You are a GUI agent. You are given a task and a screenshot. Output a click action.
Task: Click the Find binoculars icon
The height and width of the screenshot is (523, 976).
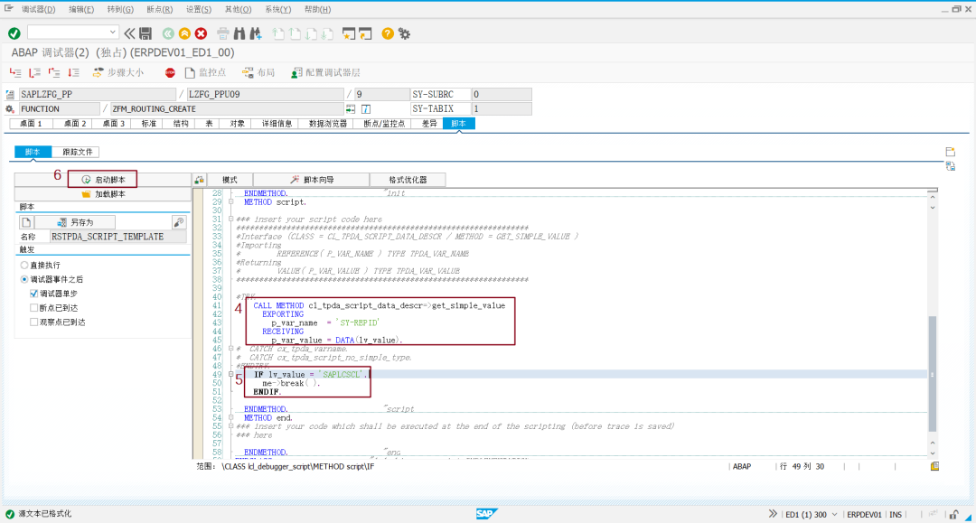[239, 33]
